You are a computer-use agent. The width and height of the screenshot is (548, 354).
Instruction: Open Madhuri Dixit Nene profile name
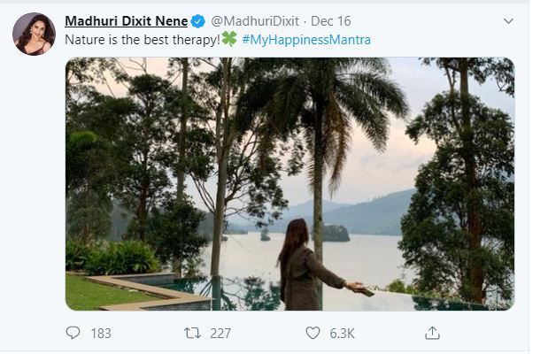pos(126,21)
